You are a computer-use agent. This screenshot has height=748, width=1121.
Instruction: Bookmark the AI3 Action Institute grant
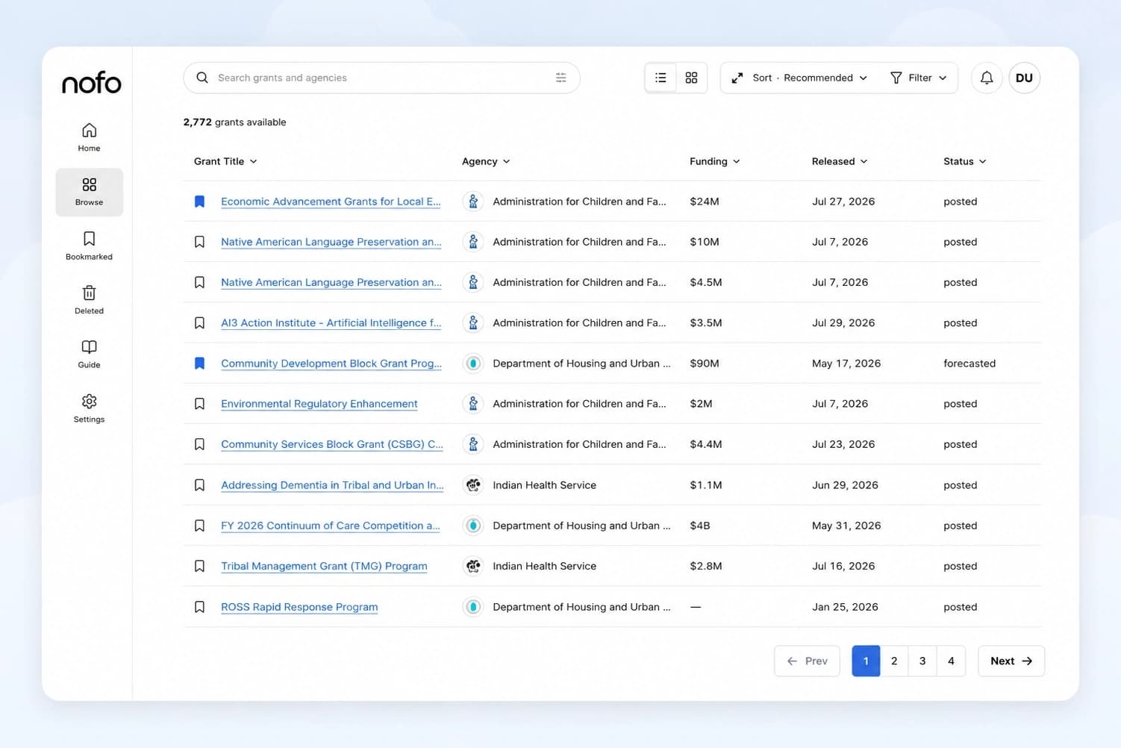click(x=199, y=323)
